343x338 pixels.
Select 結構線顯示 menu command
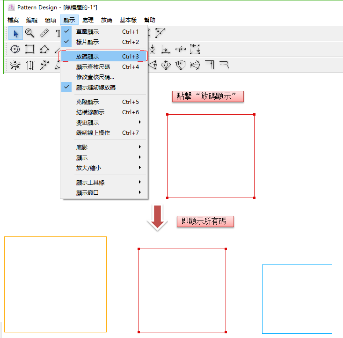coord(90,112)
